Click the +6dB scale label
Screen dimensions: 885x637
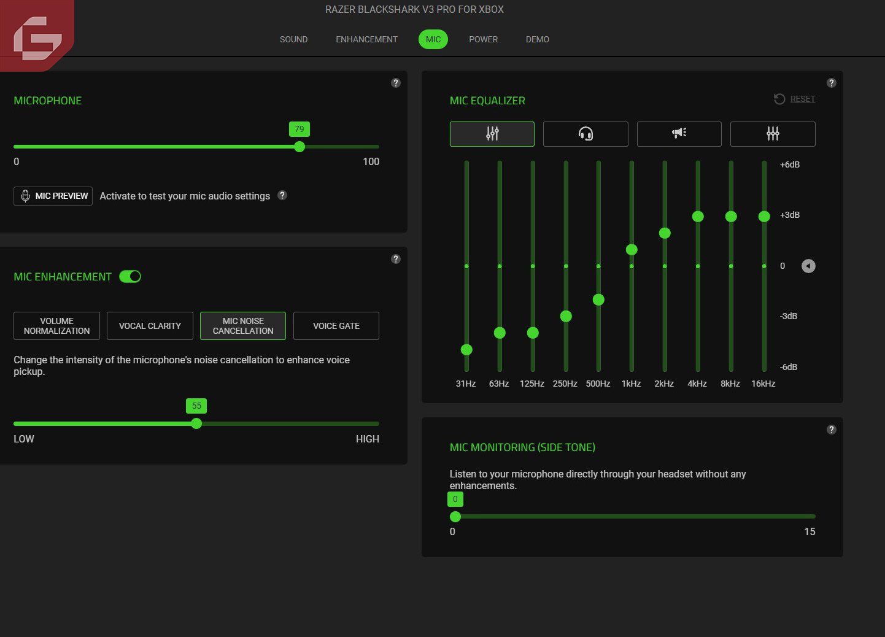790,164
